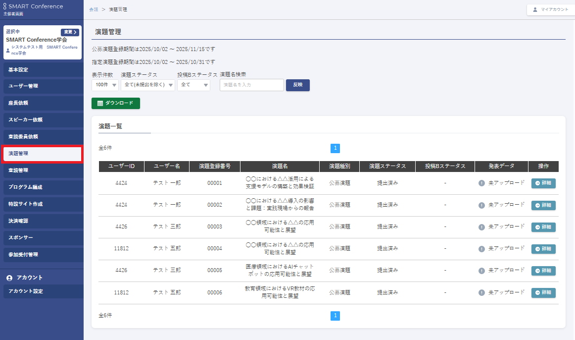Image resolution: width=575 pixels, height=340 pixels.
Task: Click the green ダウンロード spreadsheet button
Action: tap(116, 103)
